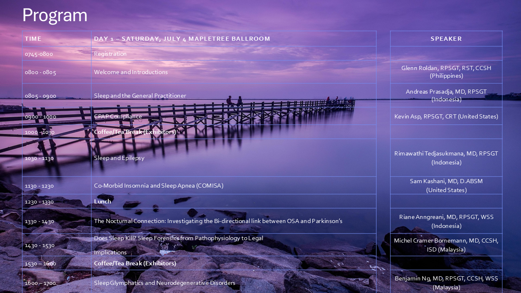Screen dimensions: 521x293
Task: Select the Registration session cell
Action: pos(110,54)
